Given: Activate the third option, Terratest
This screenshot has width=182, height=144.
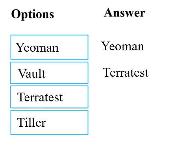Looking at the screenshot, I should click(x=49, y=97).
